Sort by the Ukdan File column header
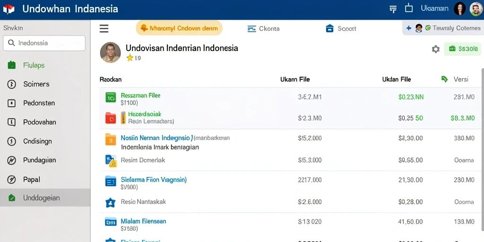Viewport: 484px width, 242px height. [x=397, y=79]
